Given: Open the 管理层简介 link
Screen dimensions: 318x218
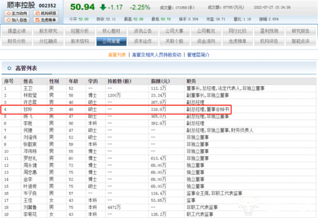Looking at the screenshot, I should tap(198, 55).
